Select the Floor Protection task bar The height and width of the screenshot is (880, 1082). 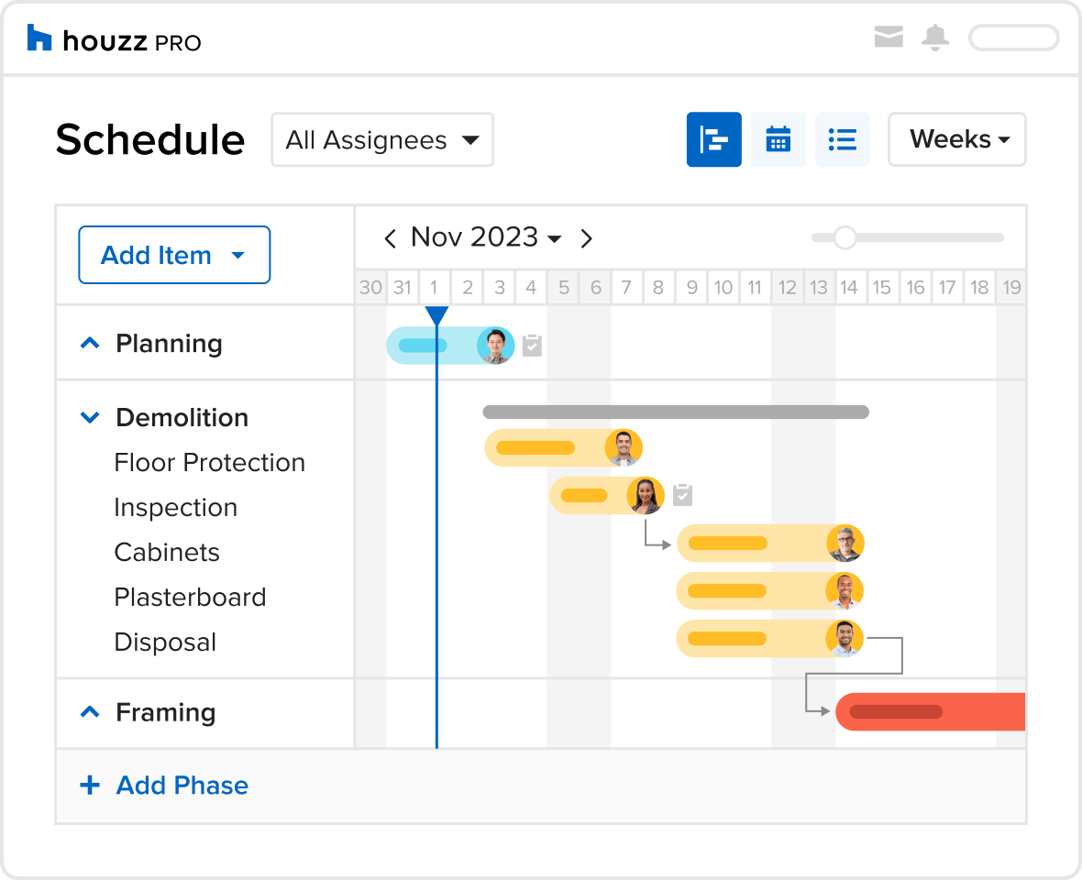pyautogui.click(x=564, y=447)
